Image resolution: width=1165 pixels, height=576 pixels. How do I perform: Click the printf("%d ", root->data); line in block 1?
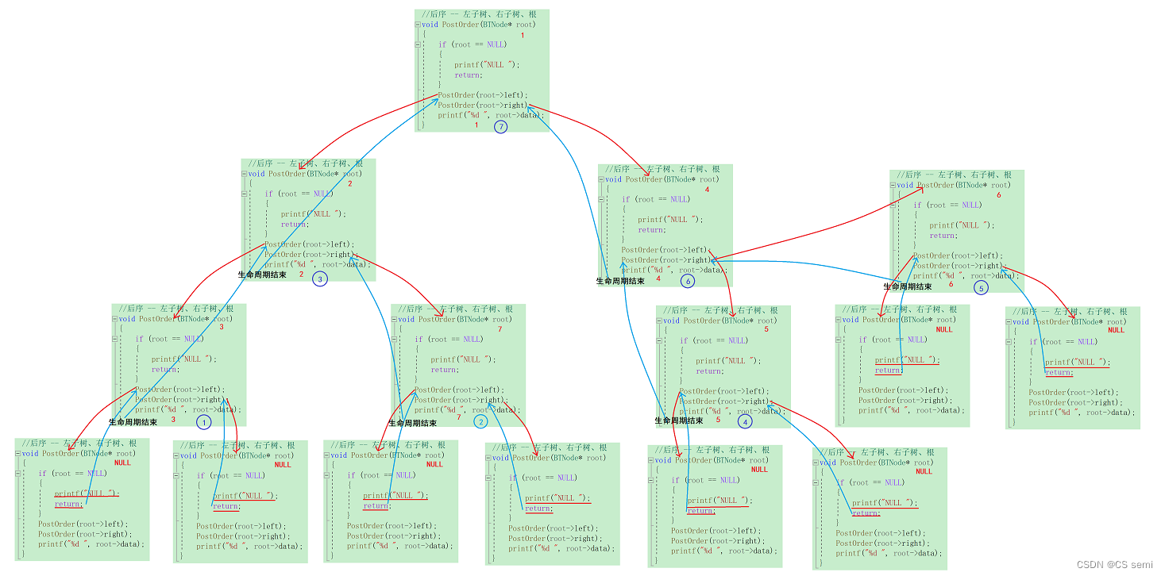tap(491, 116)
